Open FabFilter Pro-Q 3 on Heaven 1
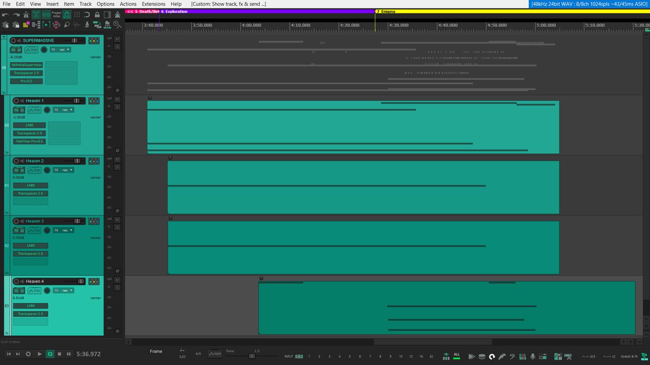650x365 pixels. tap(29, 141)
